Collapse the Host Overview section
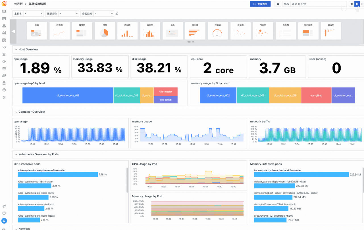This screenshot has width=364, height=230. pos(16,49)
